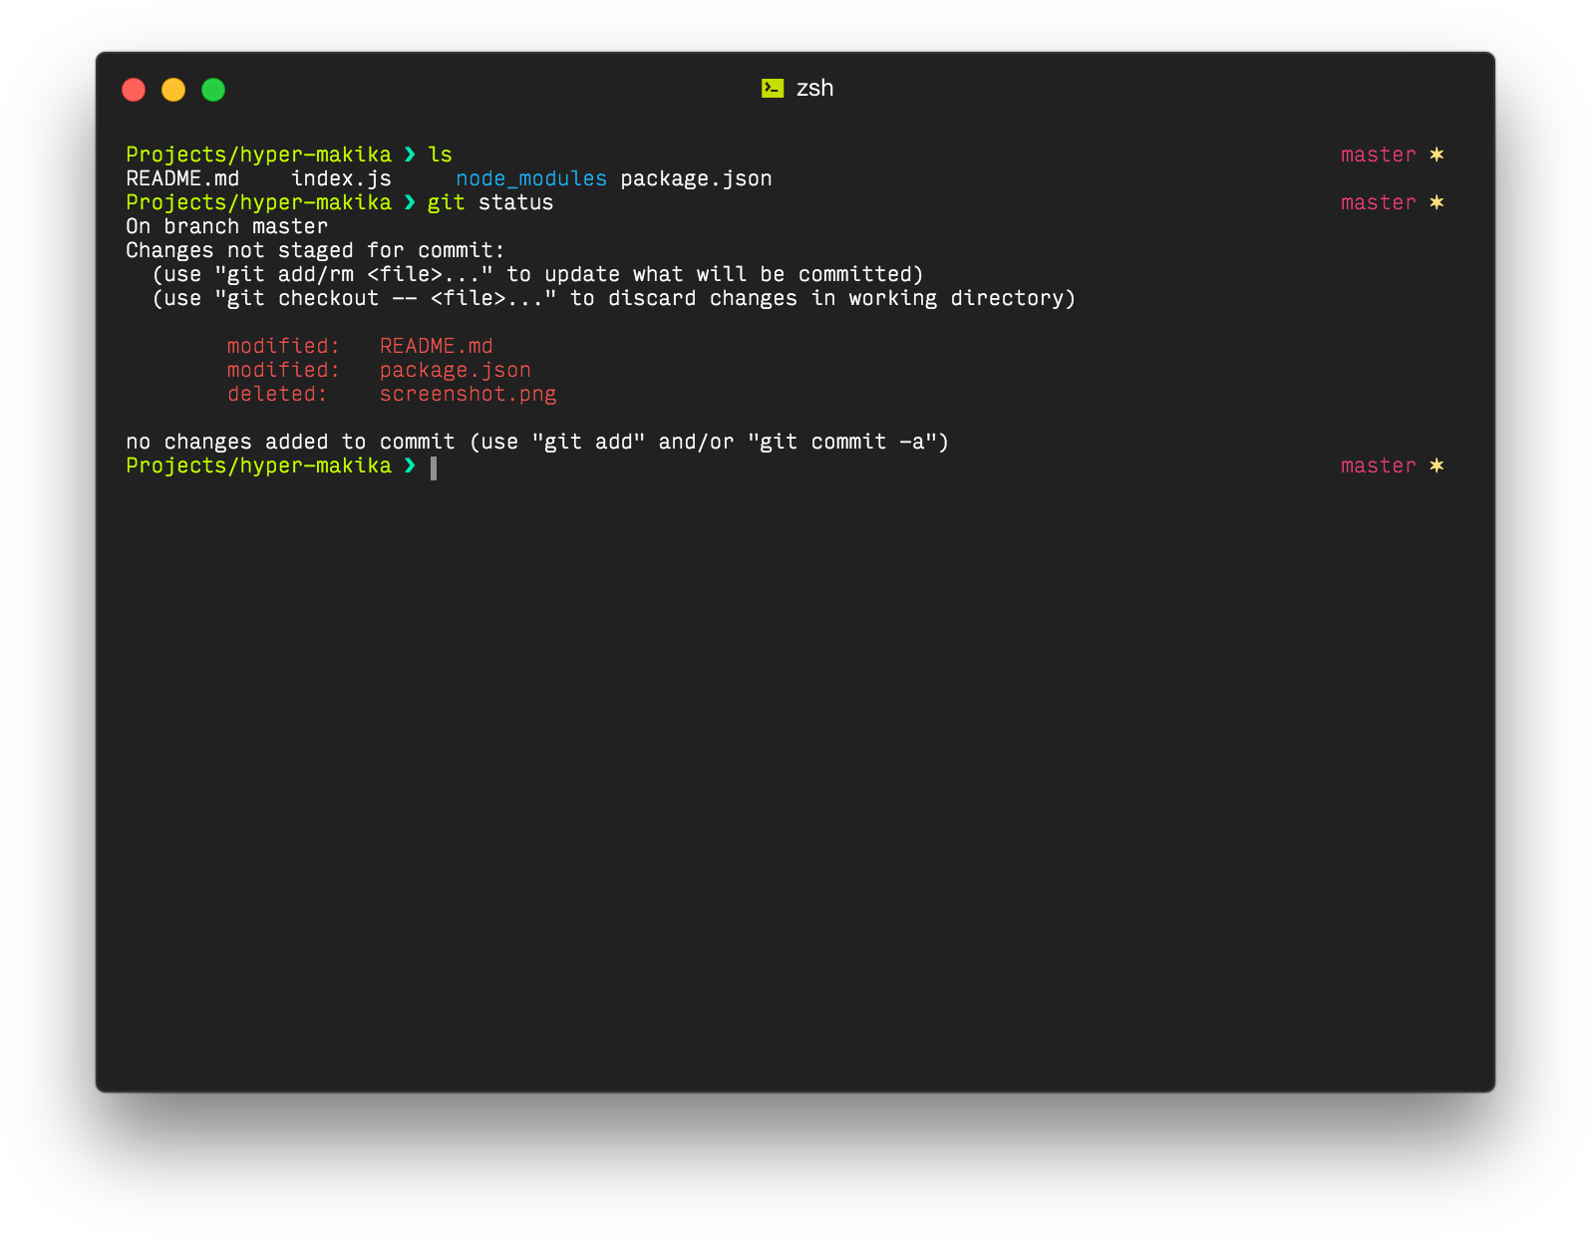Click the yellow star on the first prompt line

[1436, 155]
